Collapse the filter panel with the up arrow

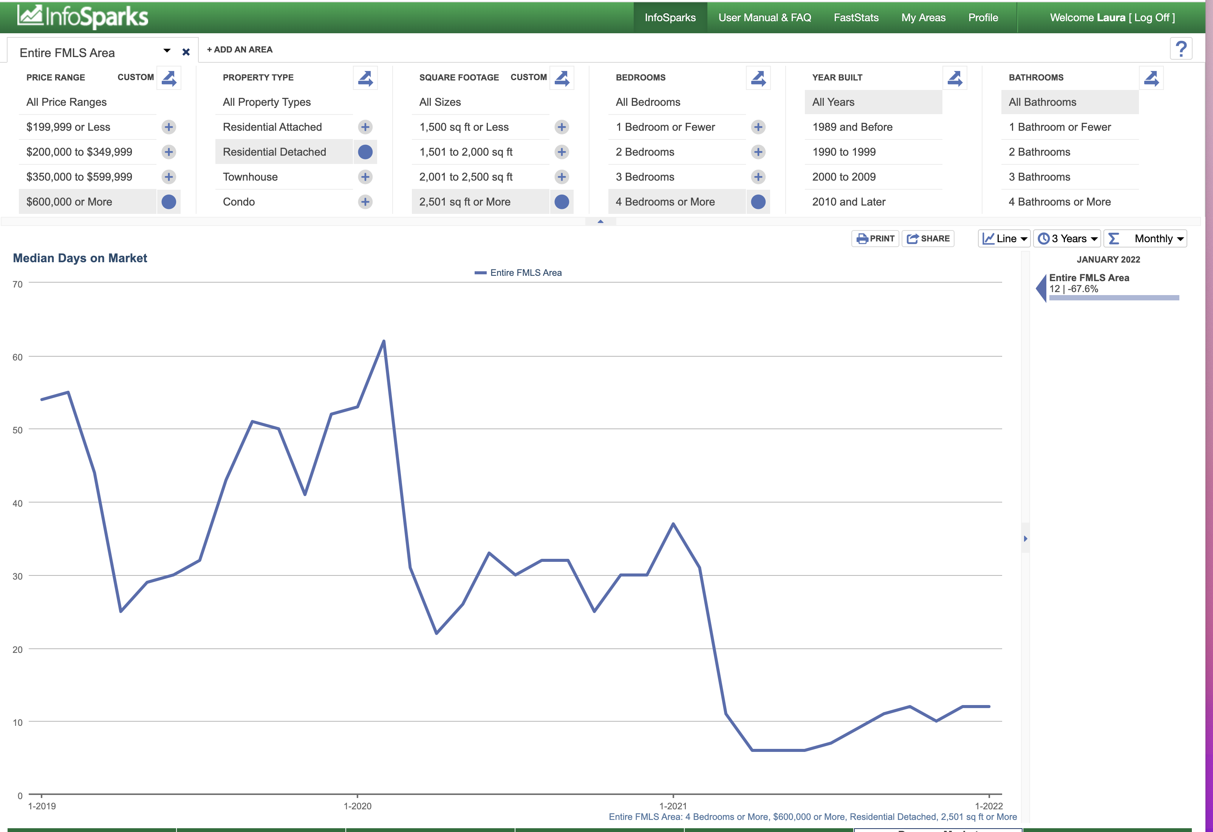(600, 222)
